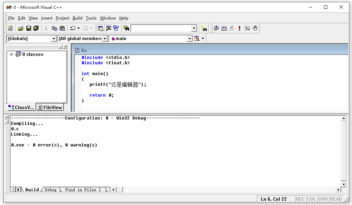352x205 pixels.
Task: Open the Window menu
Action: coord(108,18)
